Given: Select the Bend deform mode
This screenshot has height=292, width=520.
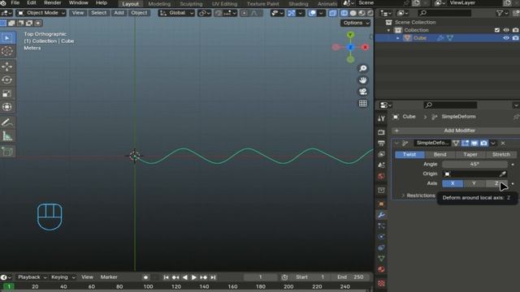Looking at the screenshot, I should (440, 155).
